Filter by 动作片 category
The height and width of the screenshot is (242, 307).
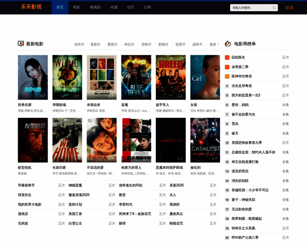[x=79, y=44]
